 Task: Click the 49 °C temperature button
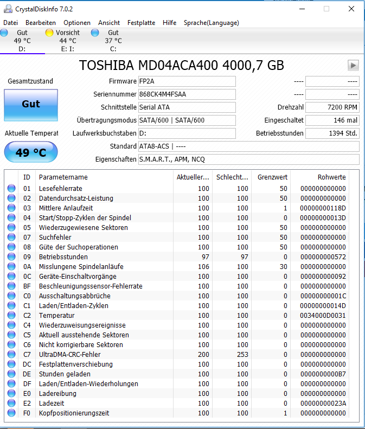31,152
